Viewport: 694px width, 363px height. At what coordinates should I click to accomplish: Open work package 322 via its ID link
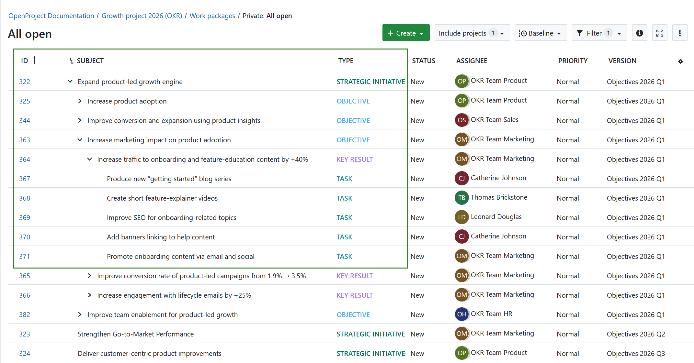(x=24, y=82)
